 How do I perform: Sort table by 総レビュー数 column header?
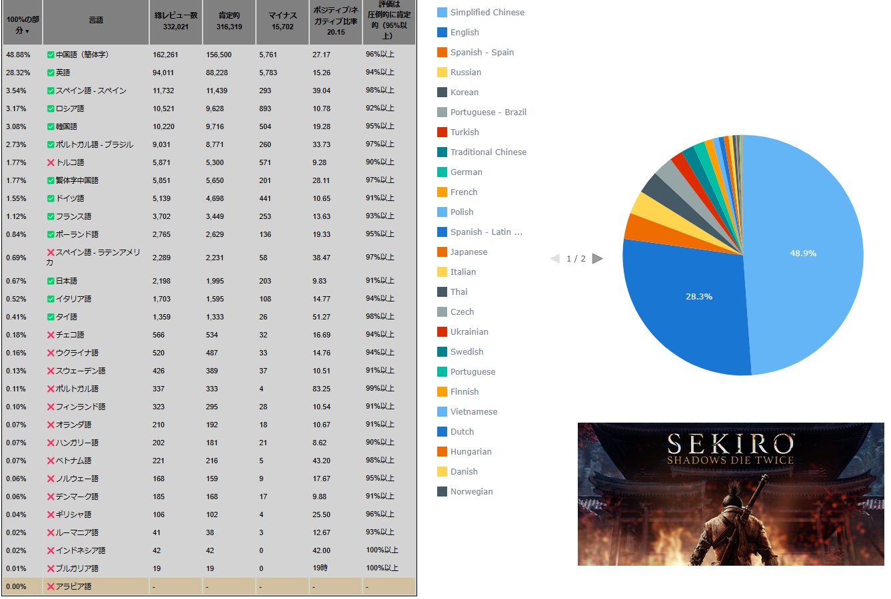(x=176, y=21)
